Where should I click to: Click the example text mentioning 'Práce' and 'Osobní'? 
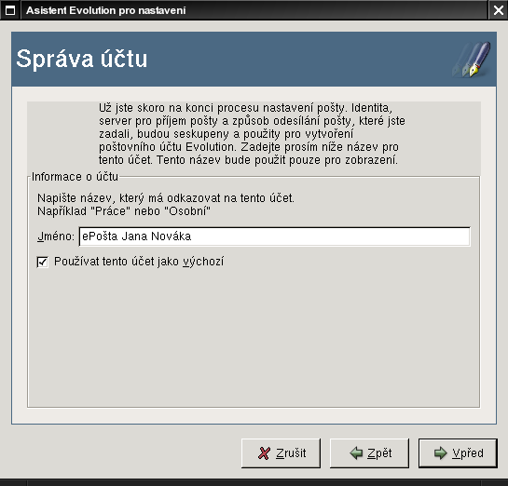point(124,211)
